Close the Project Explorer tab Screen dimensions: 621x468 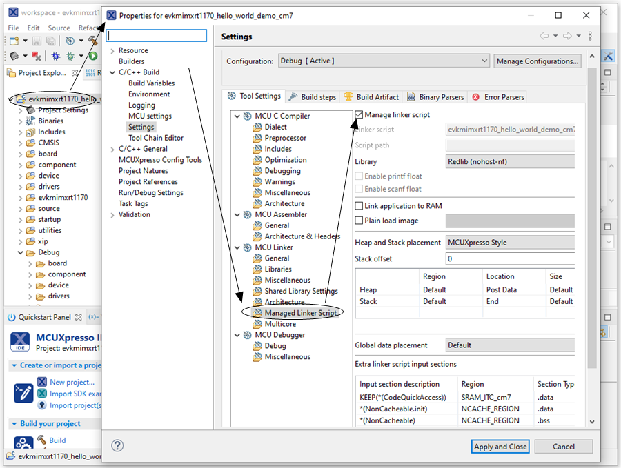(75, 73)
